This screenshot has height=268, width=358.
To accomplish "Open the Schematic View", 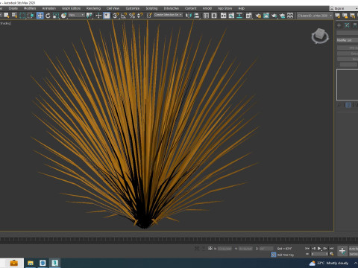I will [239, 16].
